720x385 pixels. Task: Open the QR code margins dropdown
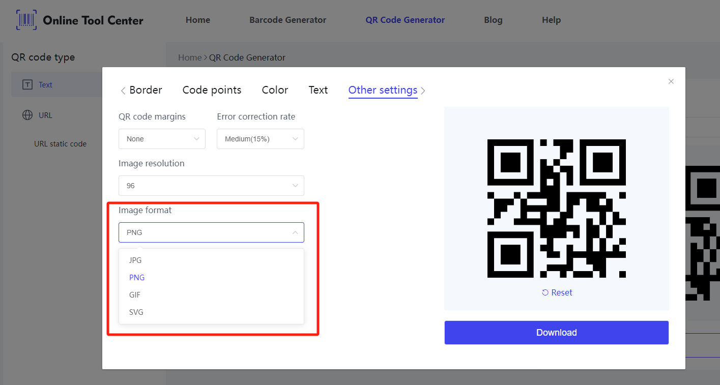click(x=162, y=139)
